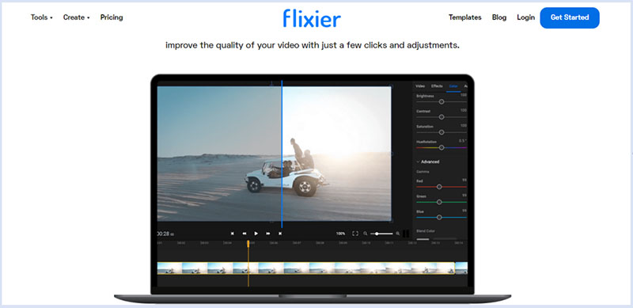Open the Tools dropdown menu

coord(42,17)
